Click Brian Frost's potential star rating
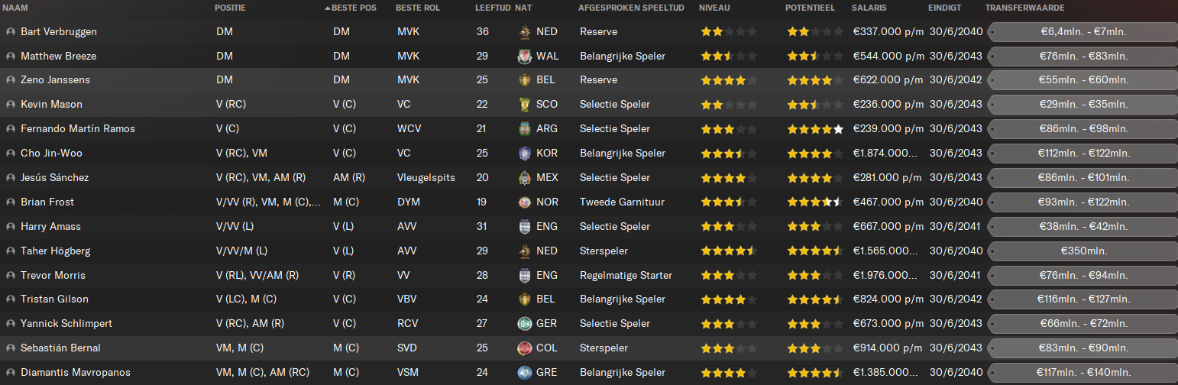 point(815,202)
